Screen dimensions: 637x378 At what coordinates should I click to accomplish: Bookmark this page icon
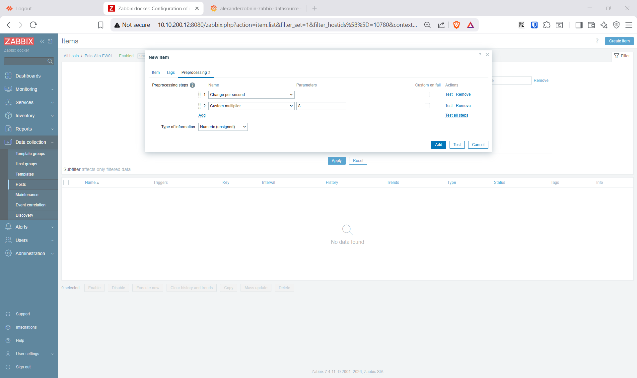pyautogui.click(x=101, y=25)
